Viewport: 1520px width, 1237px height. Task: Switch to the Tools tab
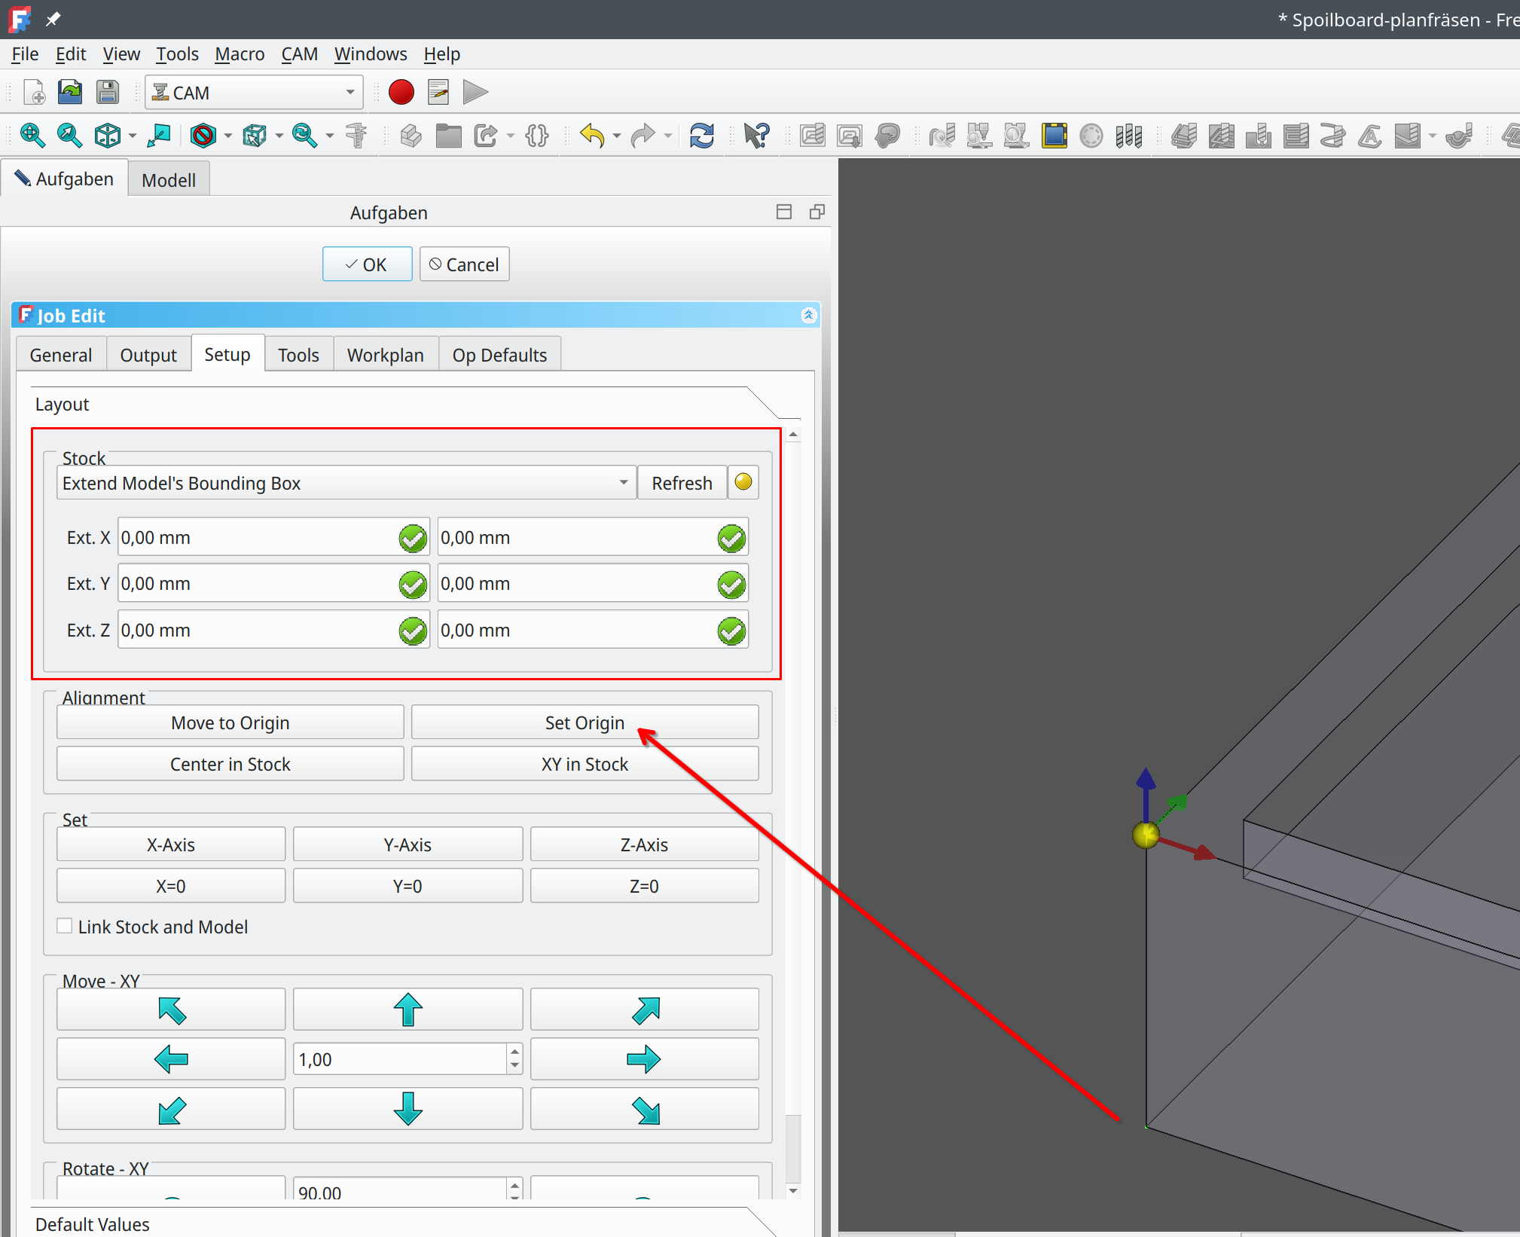click(298, 355)
